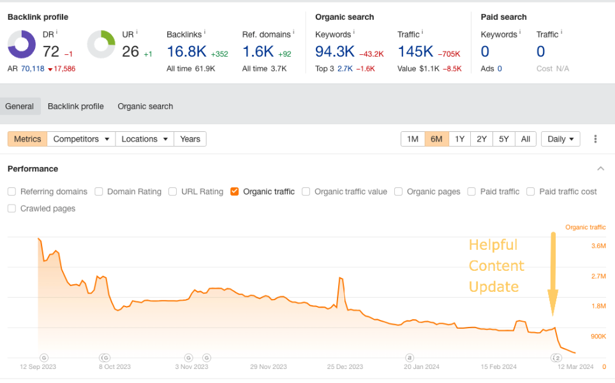Click the traffic spike near 25 Dec 2023
Image resolution: width=615 pixels, height=383 pixels.
(x=341, y=277)
